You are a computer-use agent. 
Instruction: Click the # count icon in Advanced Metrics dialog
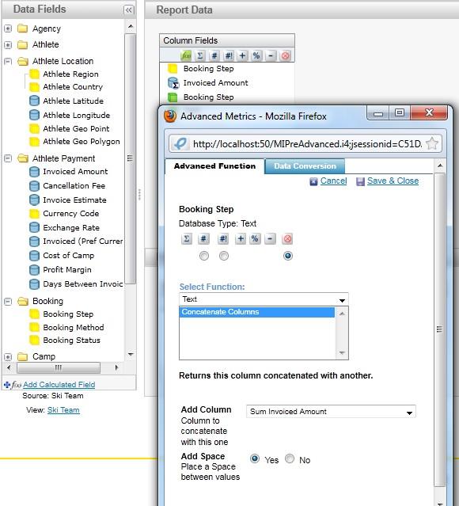point(203,239)
